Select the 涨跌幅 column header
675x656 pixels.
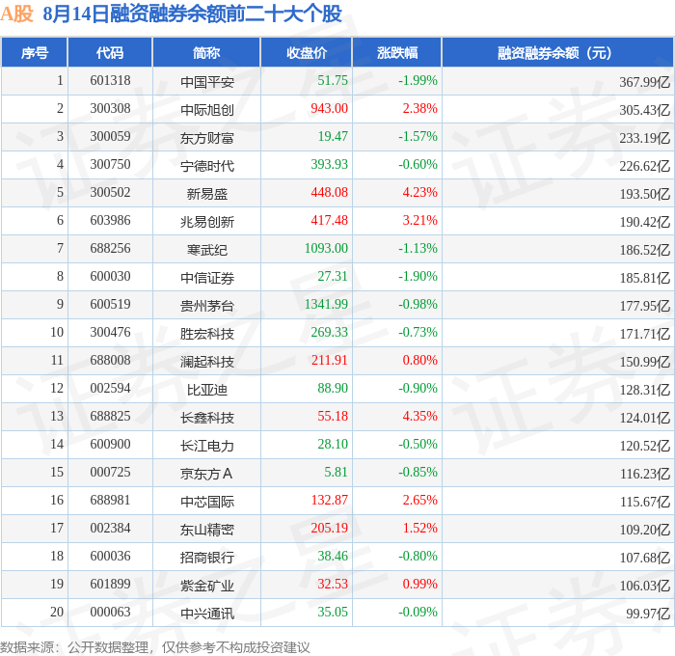click(397, 52)
